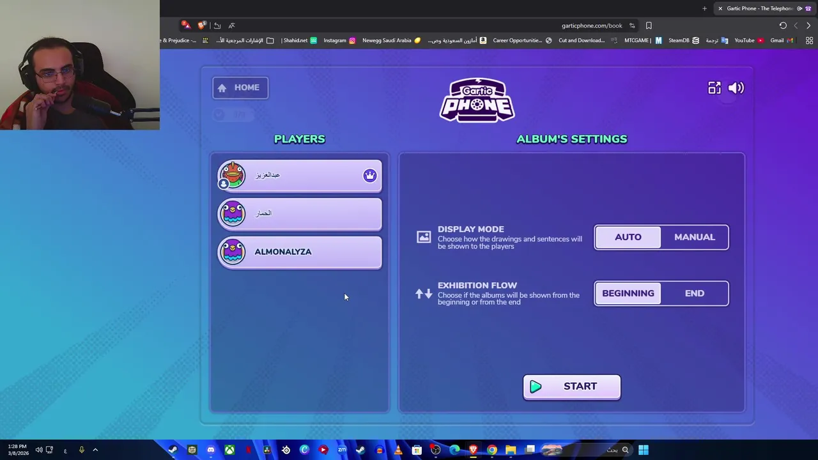Open the Newegg Saudi Arabia bookmark

tap(392, 40)
